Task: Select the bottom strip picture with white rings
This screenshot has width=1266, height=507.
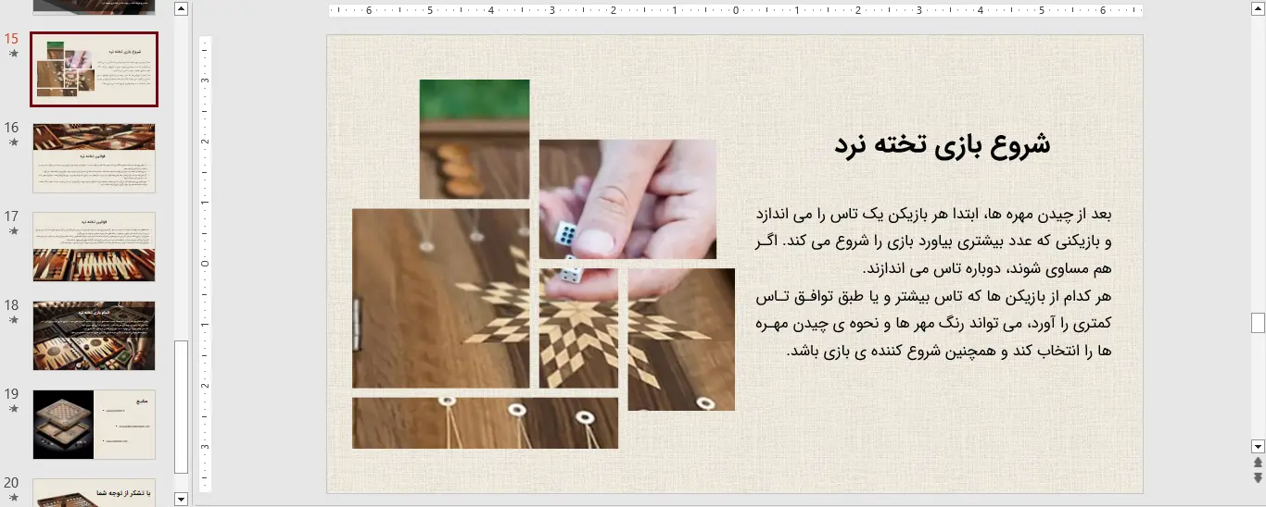Action: tap(485, 423)
